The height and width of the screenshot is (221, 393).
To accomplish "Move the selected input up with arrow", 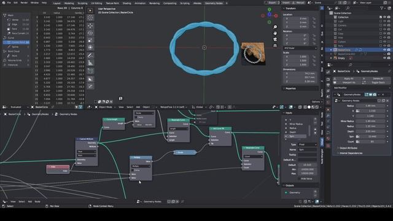I will point(315,130).
